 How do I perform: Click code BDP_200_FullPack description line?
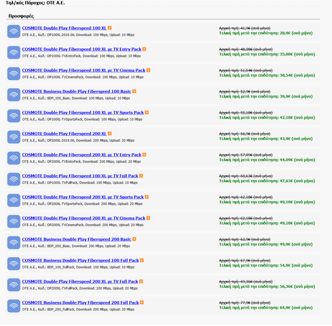[x=78, y=310]
